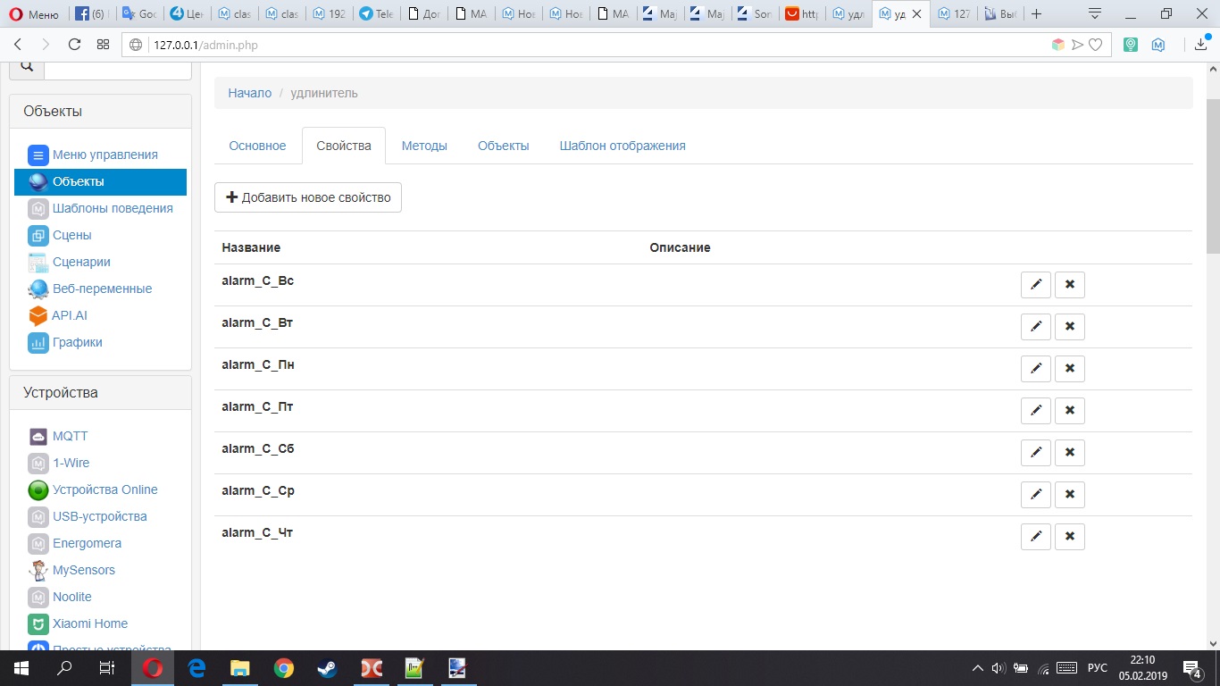Viewport: 1220px width, 686px height.
Task: Open USB-устройства in sidebar
Action: [88, 516]
